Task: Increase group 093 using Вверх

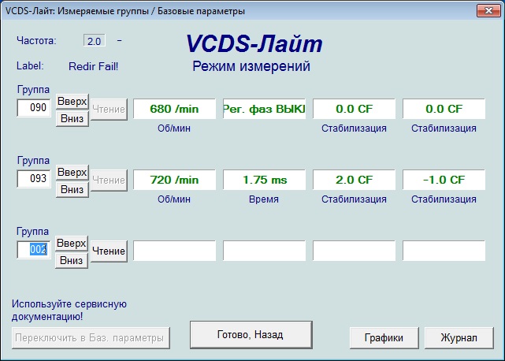Action: 72,172
